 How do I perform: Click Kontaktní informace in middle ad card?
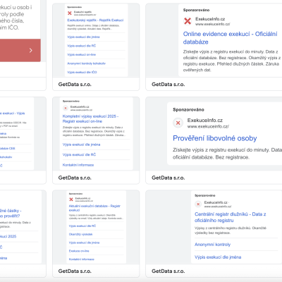pyautogui.click(x=78, y=165)
